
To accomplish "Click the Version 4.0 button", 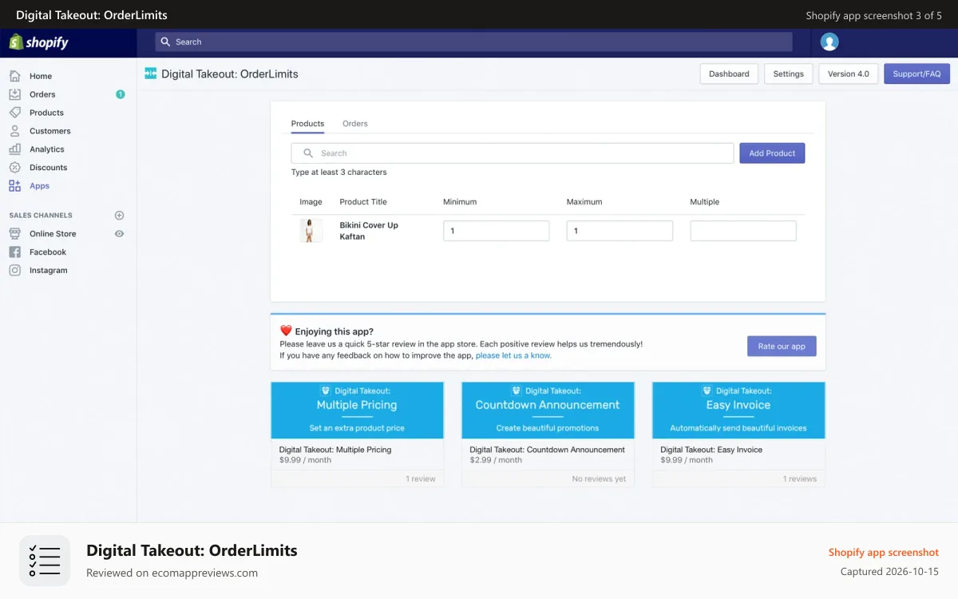I will click(849, 74).
